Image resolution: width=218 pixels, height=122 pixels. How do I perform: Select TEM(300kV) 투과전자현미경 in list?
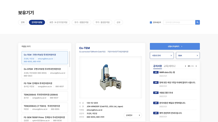point(45,96)
